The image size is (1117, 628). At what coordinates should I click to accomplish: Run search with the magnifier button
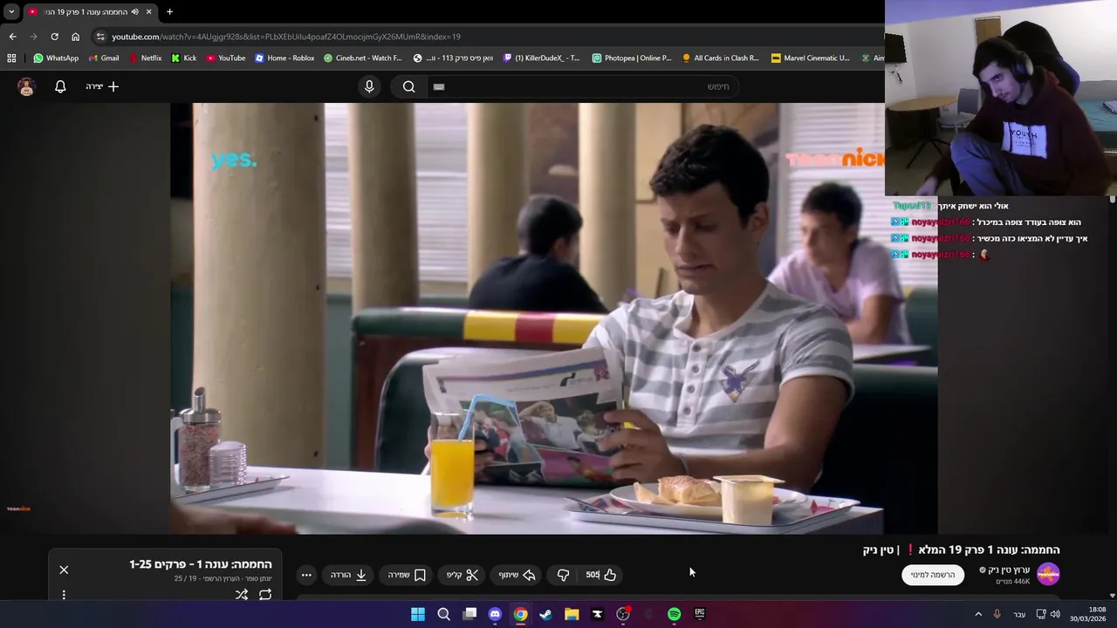click(x=408, y=86)
